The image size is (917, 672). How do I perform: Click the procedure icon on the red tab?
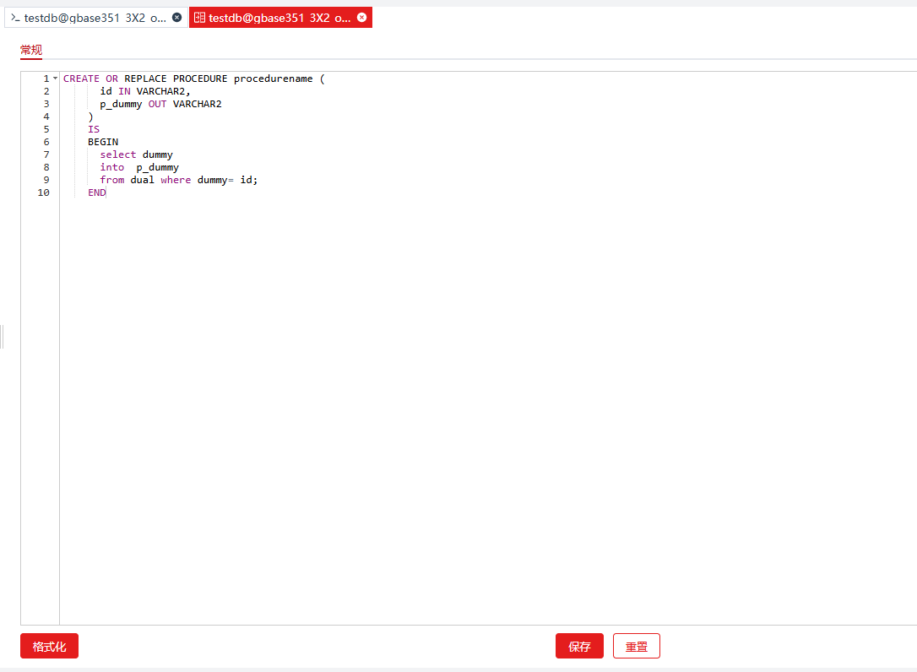199,18
